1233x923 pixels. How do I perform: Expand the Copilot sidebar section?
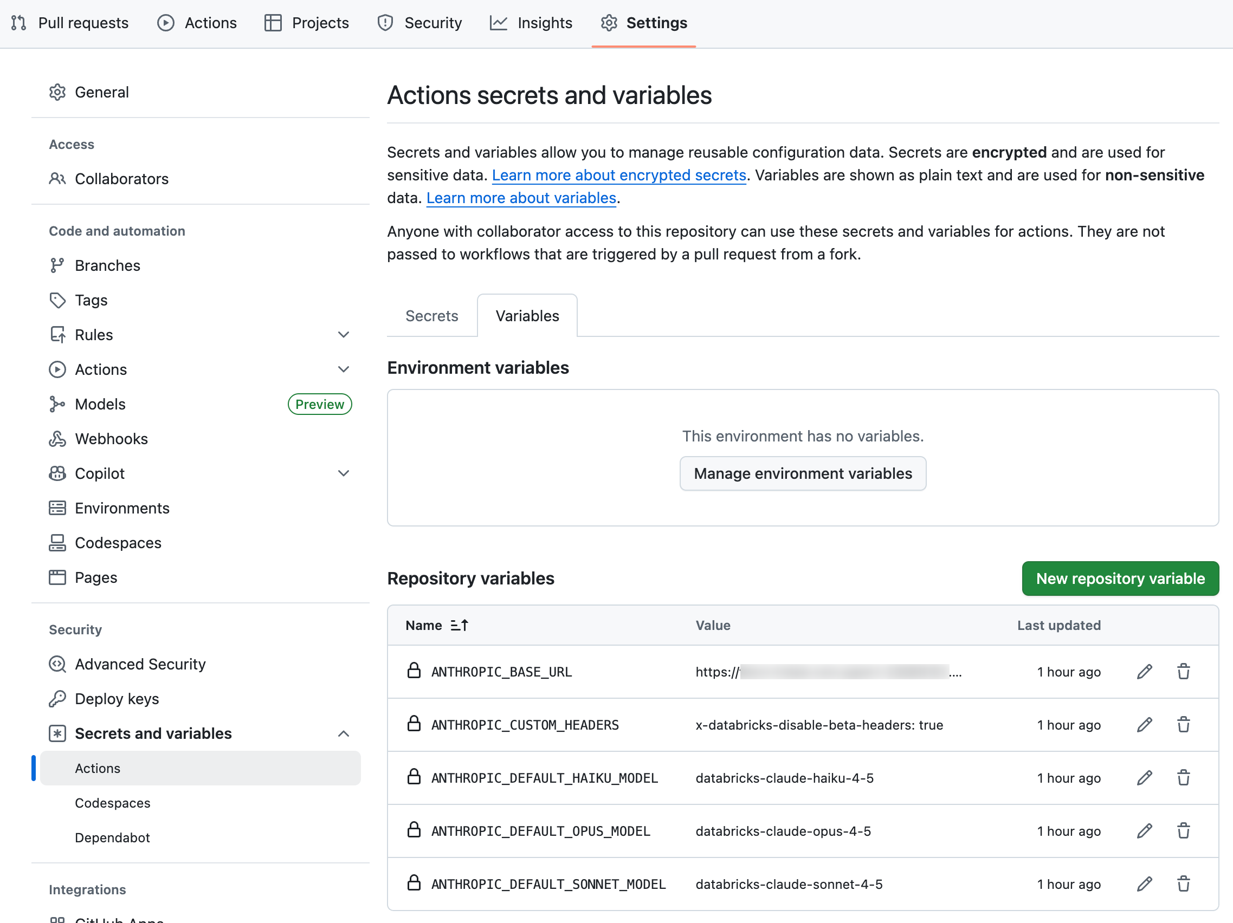click(344, 473)
